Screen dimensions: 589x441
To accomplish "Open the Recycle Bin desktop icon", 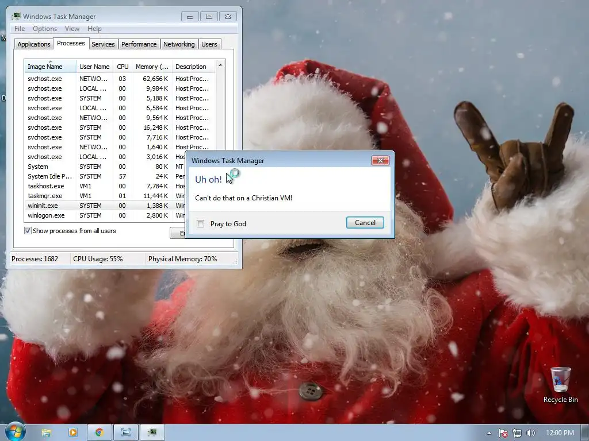I will tap(560, 385).
